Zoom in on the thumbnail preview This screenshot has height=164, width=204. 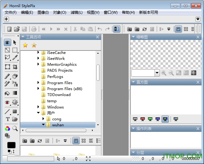[164, 73]
